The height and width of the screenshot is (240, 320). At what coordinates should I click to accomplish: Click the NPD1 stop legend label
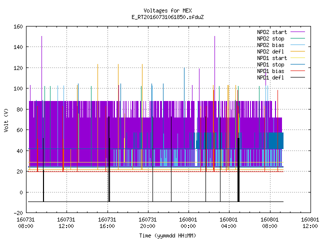270,64
